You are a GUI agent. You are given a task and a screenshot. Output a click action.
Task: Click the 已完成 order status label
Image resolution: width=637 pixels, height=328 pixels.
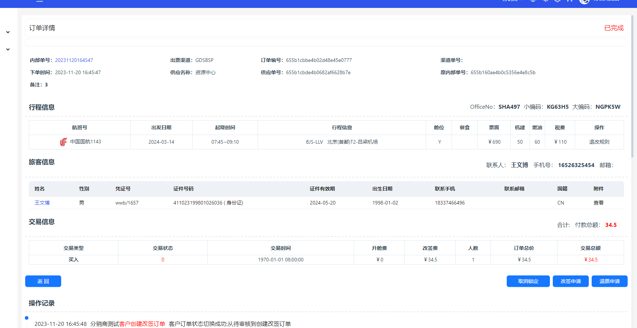[x=614, y=28]
